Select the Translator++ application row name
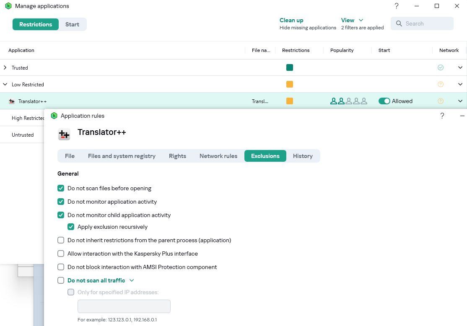The width and height of the screenshot is (467, 326). (x=32, y=101)
